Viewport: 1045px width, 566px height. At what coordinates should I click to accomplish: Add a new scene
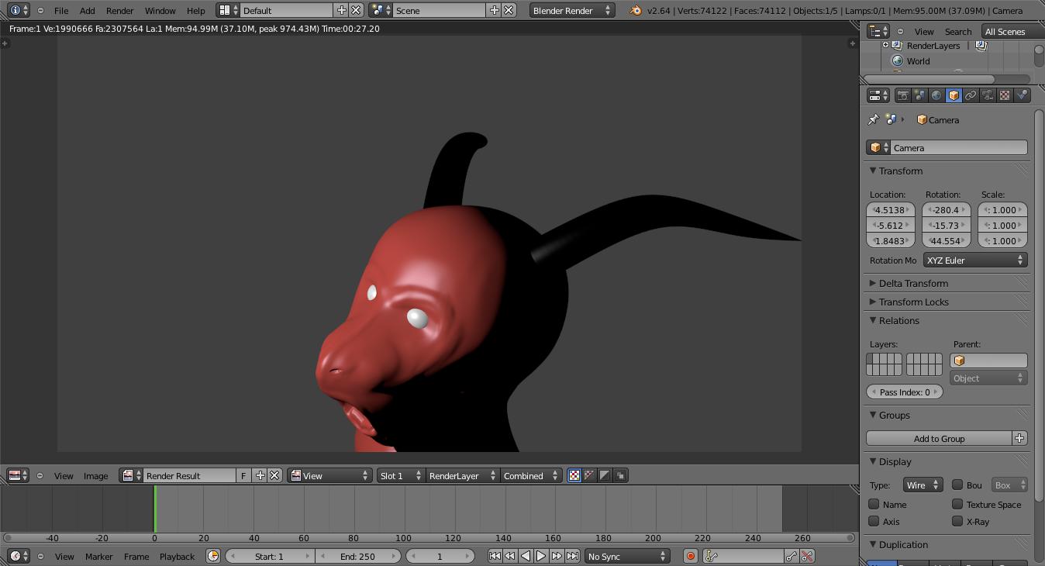[x=495, y=10]
